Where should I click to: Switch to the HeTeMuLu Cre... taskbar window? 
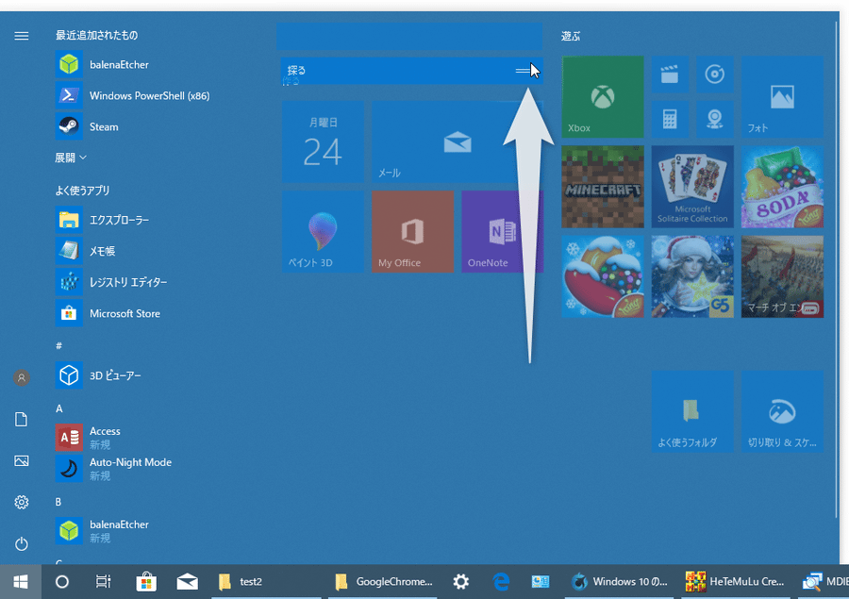point(737,582)
